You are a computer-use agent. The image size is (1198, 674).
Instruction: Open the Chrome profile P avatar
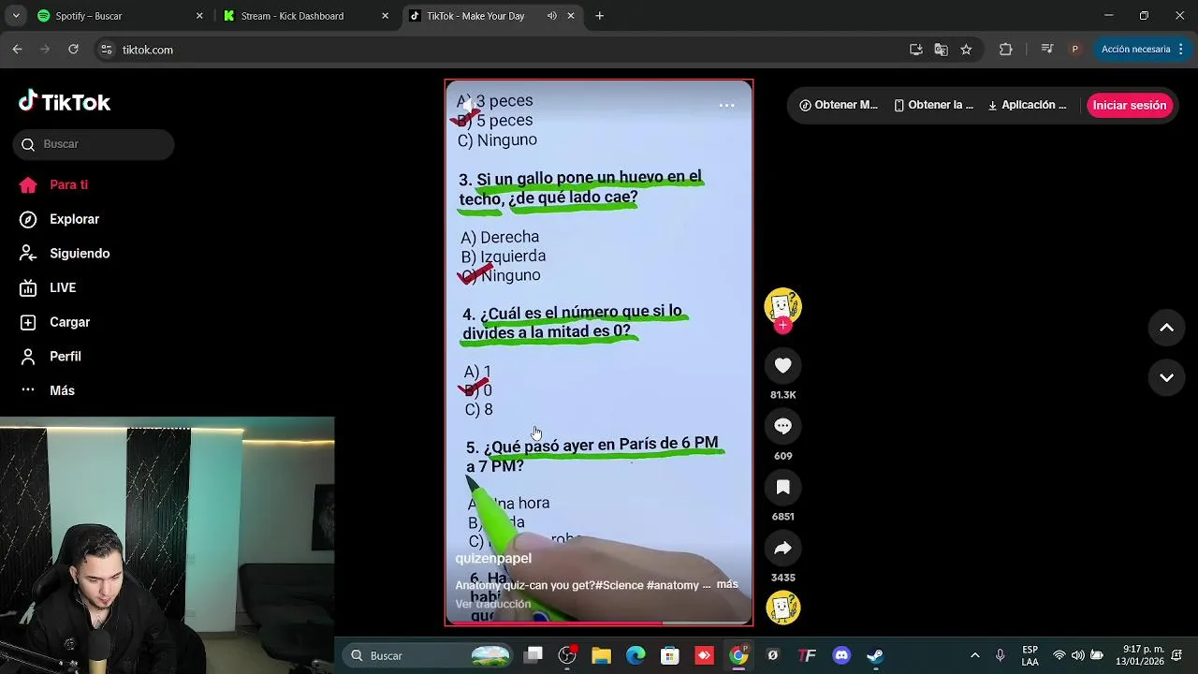(1075, 50)
